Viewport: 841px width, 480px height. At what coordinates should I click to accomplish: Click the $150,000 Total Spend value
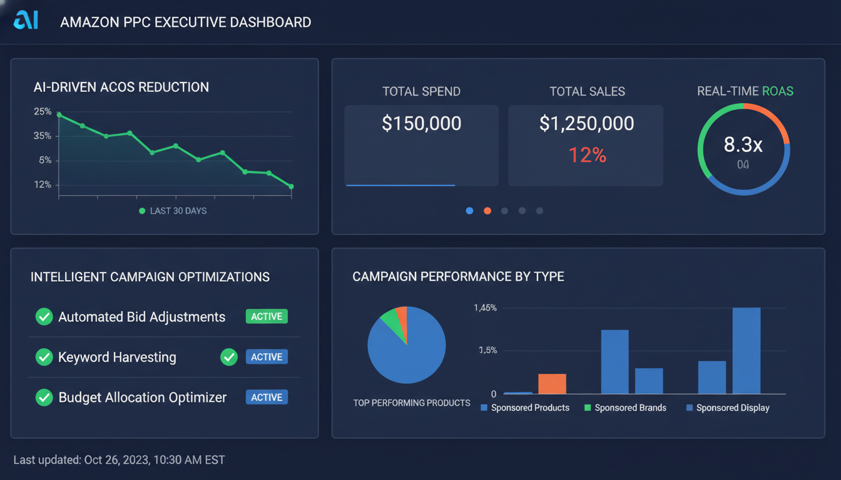tap(422, 123)
